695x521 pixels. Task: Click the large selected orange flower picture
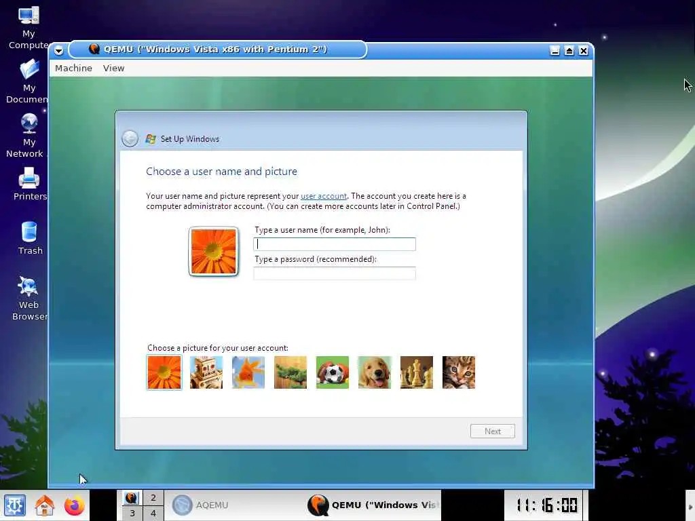pos(214,251)
